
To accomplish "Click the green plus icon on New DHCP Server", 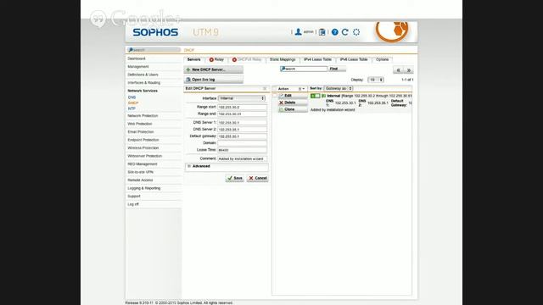I will [188, 69].
